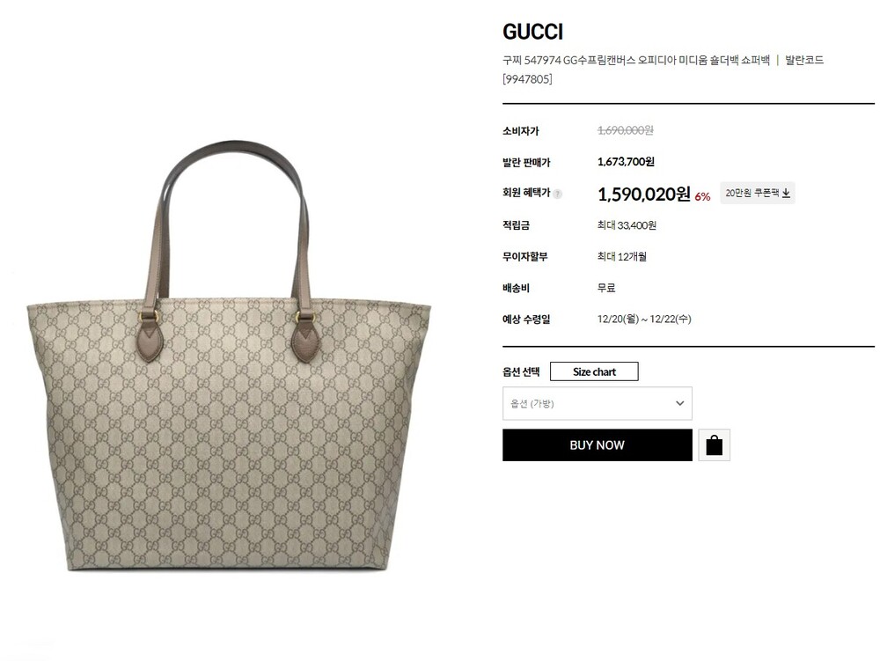Click the crossed-out consumer price 1,690,000원
This screenshot has height=661, width=880.
pyautogui.click(x=625, y=130)
